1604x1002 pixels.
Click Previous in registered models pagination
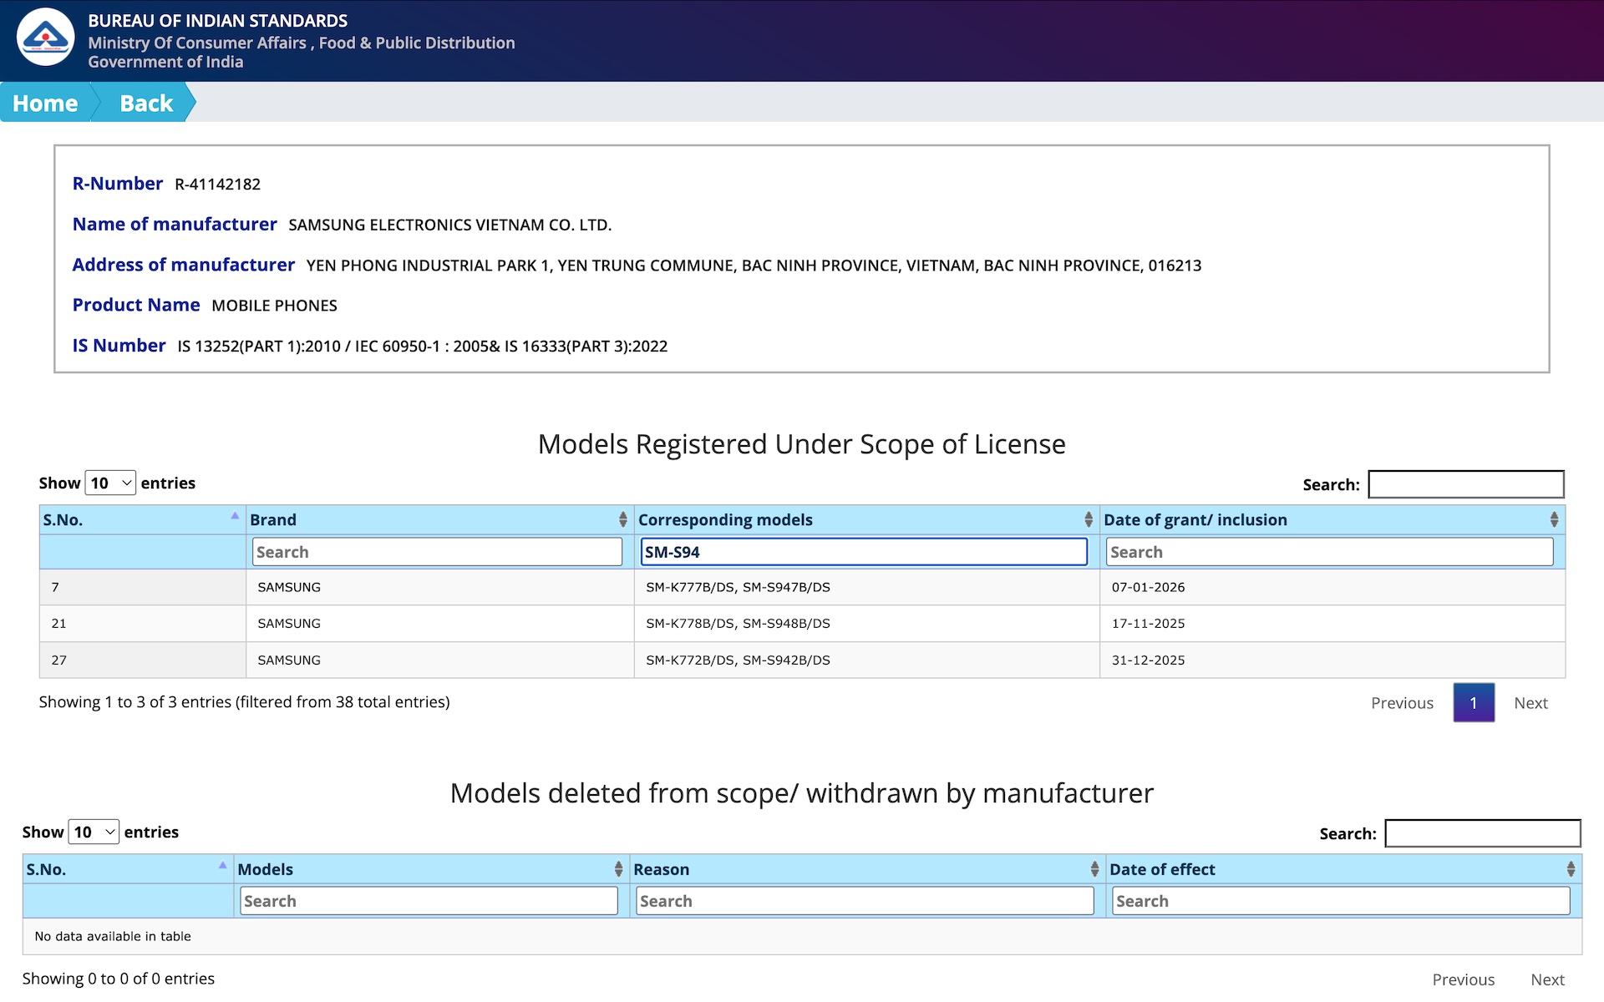[1401, 703]
